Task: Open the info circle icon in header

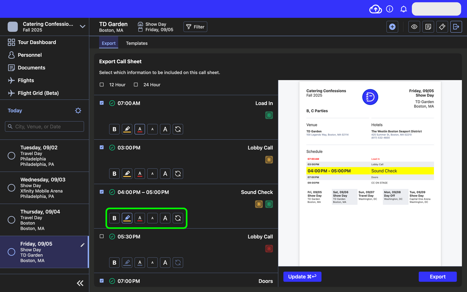Action: click(389, 9)
